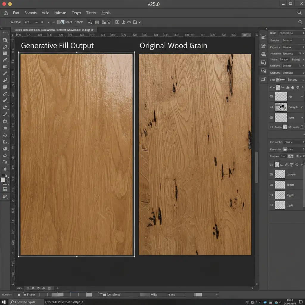Select the triangle shape tool in left toolbar
Image resolution: width=305 pixels, height=305 pixels.
click(x=5, y=155)
